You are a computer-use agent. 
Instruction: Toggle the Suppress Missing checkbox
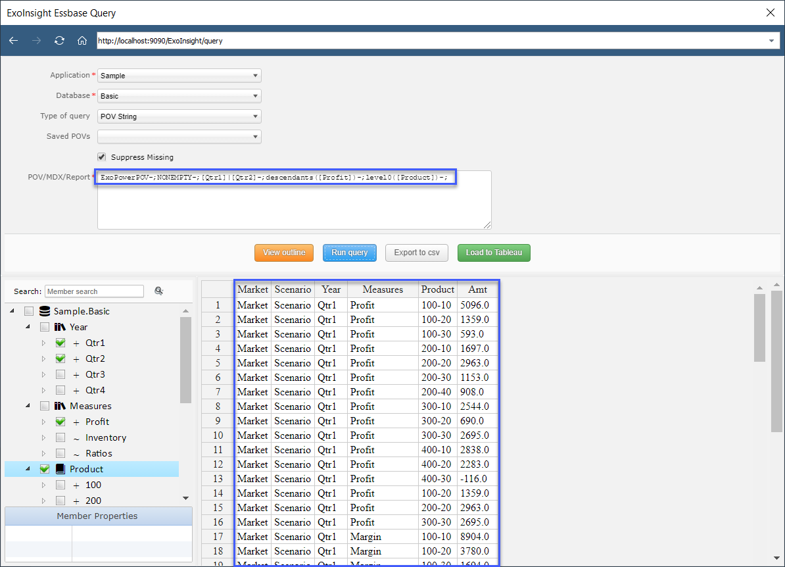102,157
